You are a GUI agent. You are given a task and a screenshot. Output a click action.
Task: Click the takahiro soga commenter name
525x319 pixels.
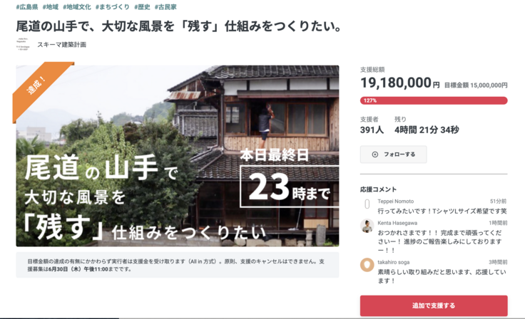click(x=394, y=262)
